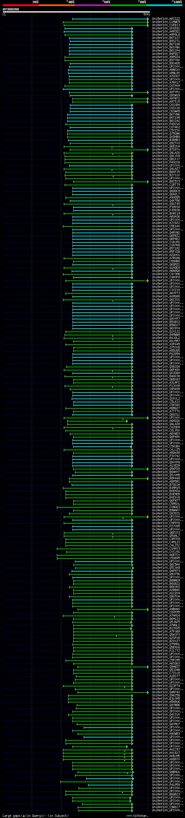Choose hit UniRef100_B5XBS3
Screen dimensions: 185x818
pos(166,322)
